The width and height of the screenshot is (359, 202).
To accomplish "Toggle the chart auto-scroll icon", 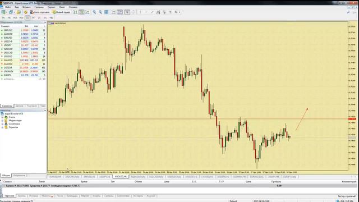I will (113, 12).
